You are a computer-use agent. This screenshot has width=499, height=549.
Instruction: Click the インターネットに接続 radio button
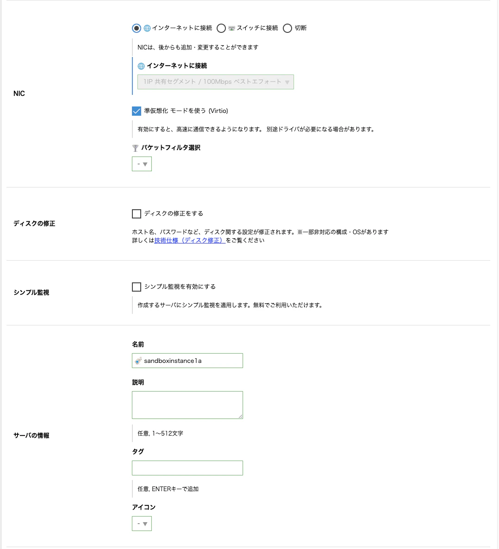[x=136, y=28]
